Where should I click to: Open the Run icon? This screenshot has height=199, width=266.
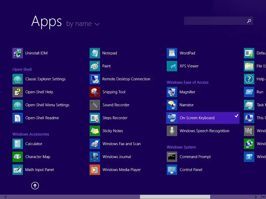click(249, 92)
